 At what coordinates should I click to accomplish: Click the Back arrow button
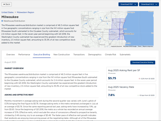(6, 4)
